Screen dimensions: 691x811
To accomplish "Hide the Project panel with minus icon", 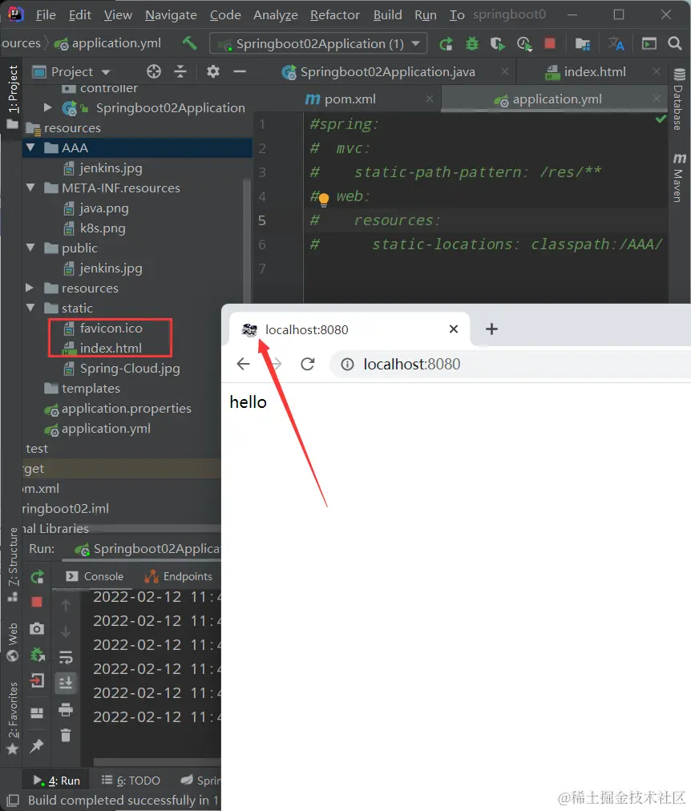I will point(240,71).
